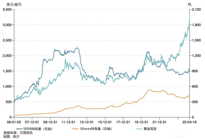Click the 3,500 left axis value
205x139 pixels.
[7, 9]
